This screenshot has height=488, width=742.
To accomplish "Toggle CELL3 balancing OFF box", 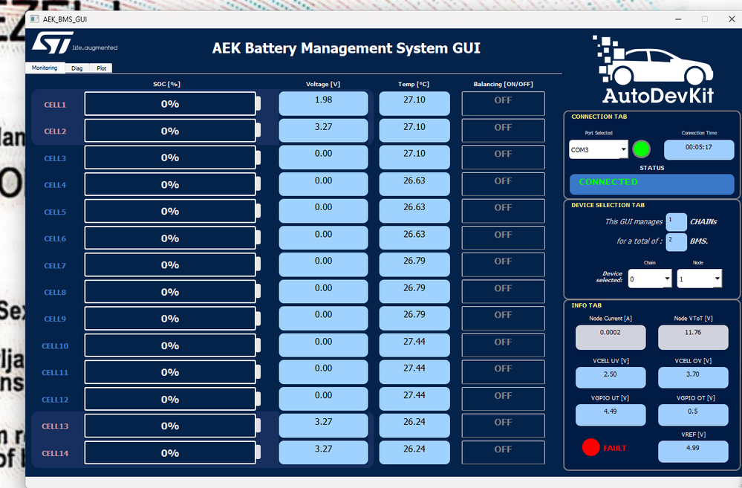I will coord(503,157).
